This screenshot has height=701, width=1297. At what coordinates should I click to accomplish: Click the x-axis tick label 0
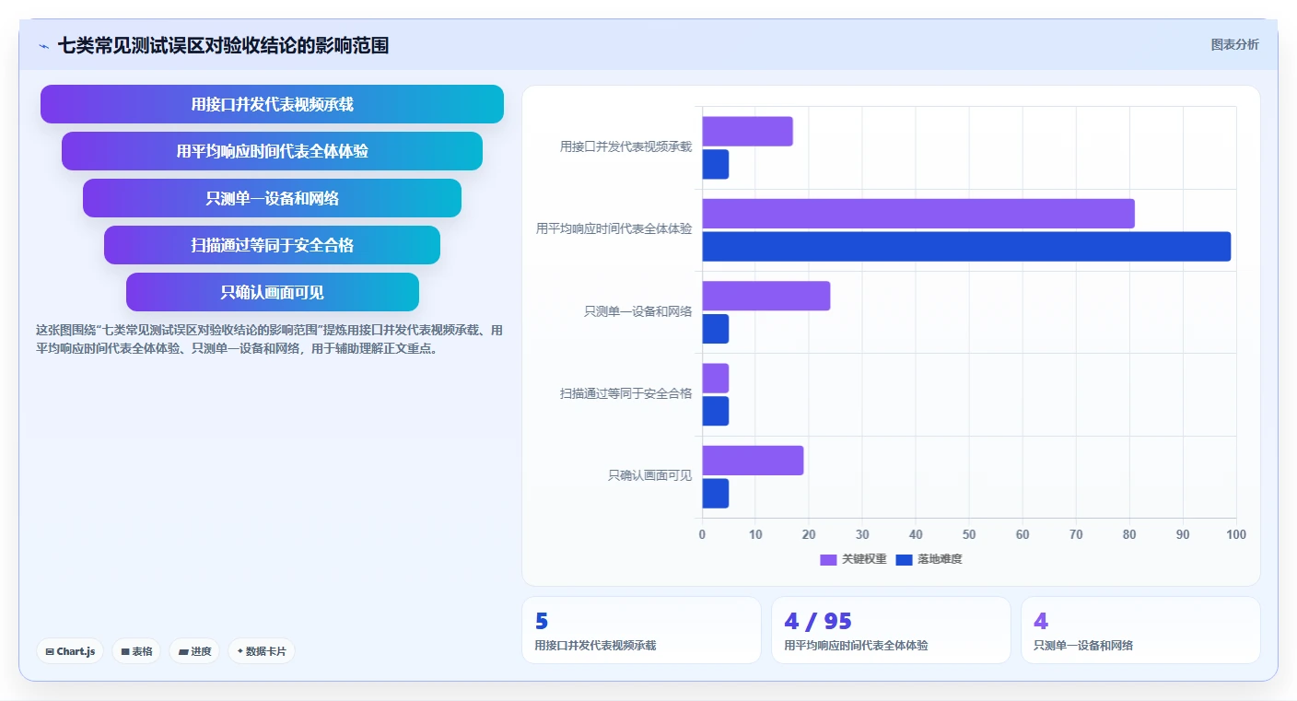pos(702,534)
